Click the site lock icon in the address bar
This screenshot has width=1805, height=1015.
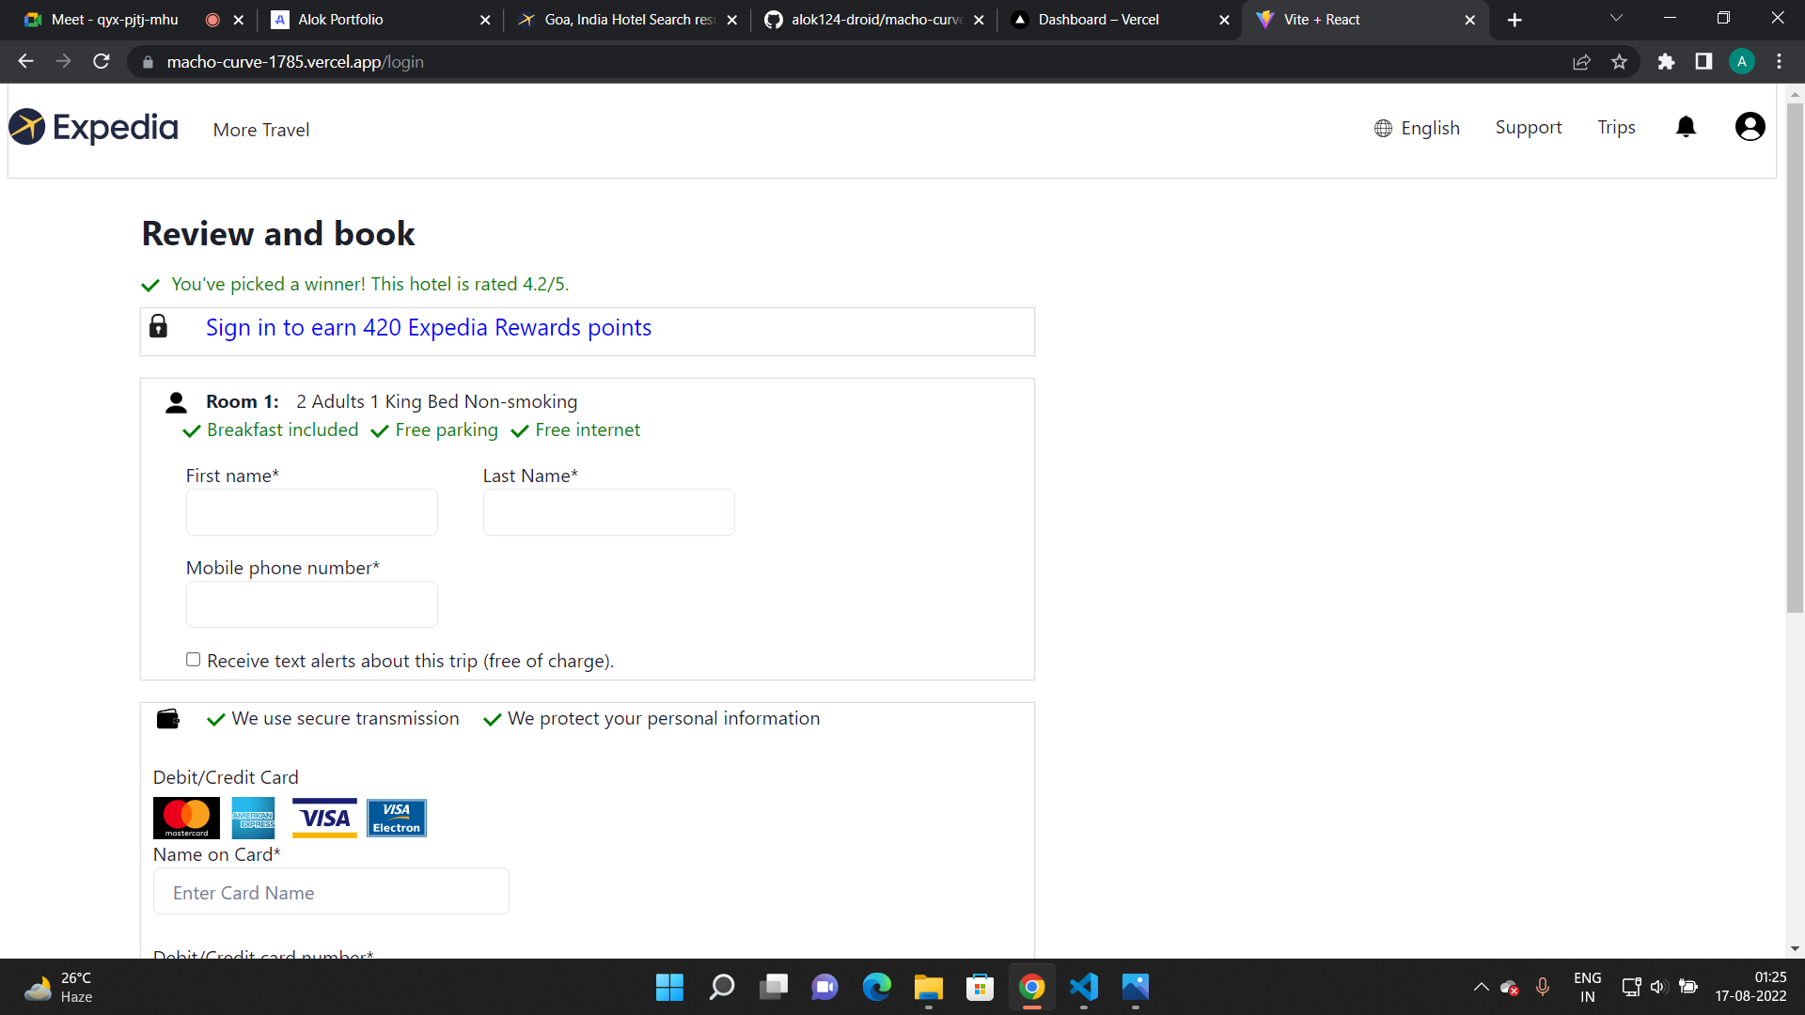[x=147, y=62]
